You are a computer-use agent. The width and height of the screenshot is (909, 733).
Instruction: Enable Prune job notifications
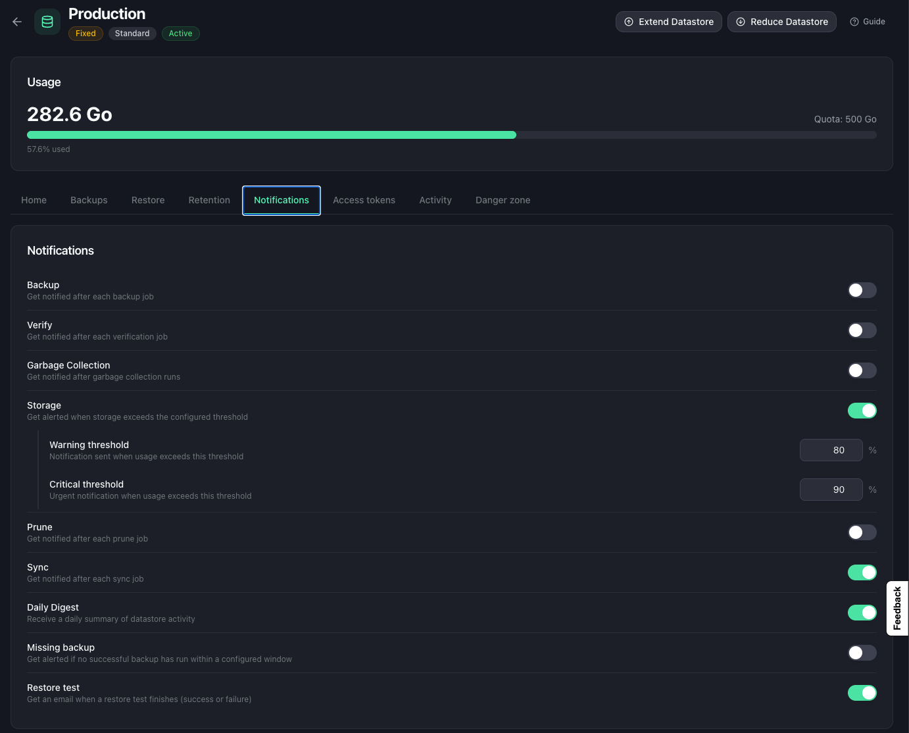tap(862, 532)
